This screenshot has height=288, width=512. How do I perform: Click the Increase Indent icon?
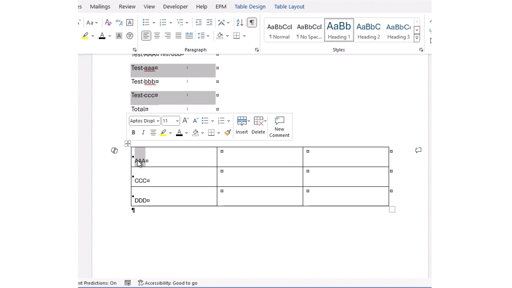(209, 22)
